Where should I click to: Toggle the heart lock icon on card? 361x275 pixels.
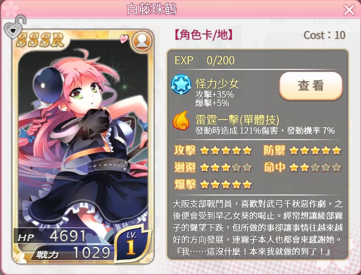(x=14, y=27)
